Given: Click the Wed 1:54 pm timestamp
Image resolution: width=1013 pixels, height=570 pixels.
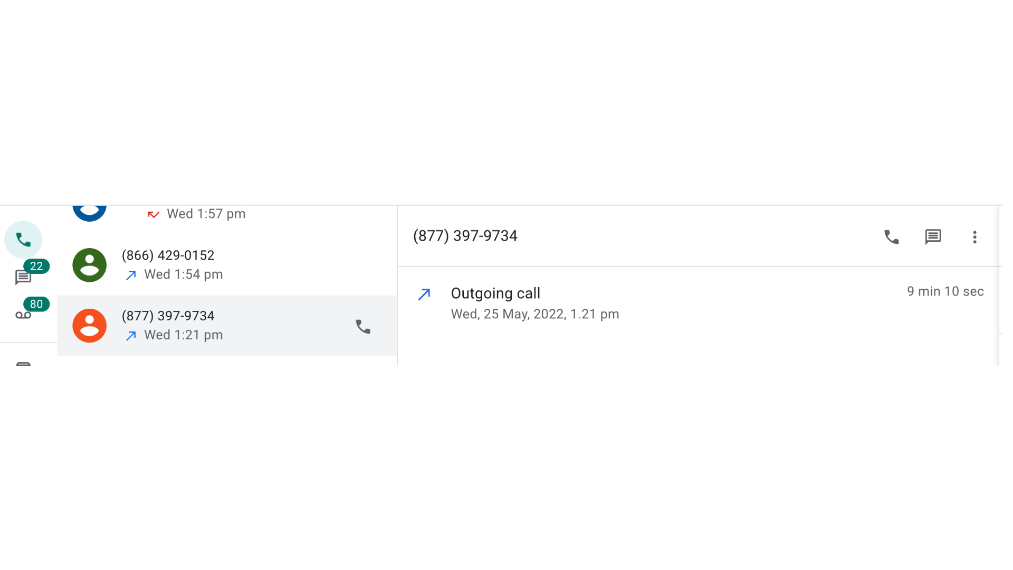Looking at the screenshot, I should click(183, 274).
